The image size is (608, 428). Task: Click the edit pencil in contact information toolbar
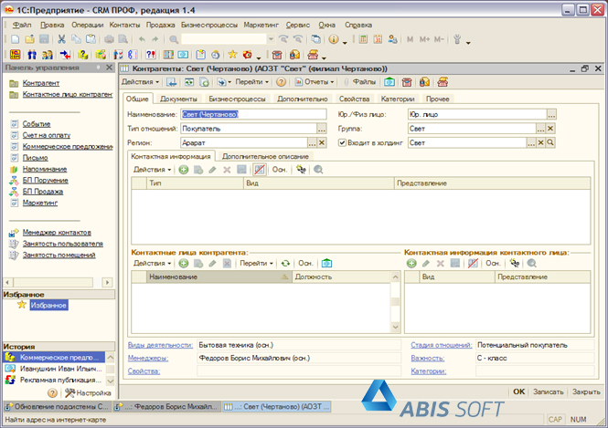click(212, 170)
